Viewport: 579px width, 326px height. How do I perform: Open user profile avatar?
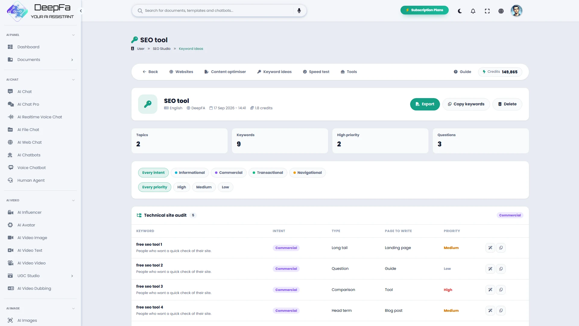pyautogui.click(x=516, y=11)
